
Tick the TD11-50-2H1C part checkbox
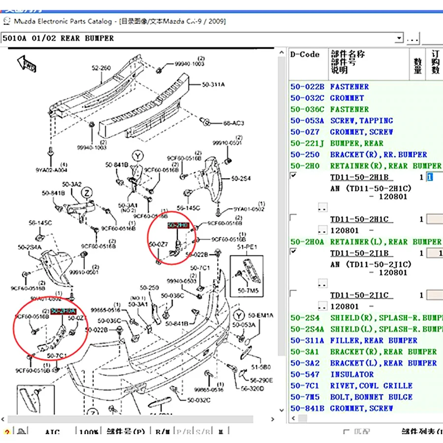tap(293, 218)
